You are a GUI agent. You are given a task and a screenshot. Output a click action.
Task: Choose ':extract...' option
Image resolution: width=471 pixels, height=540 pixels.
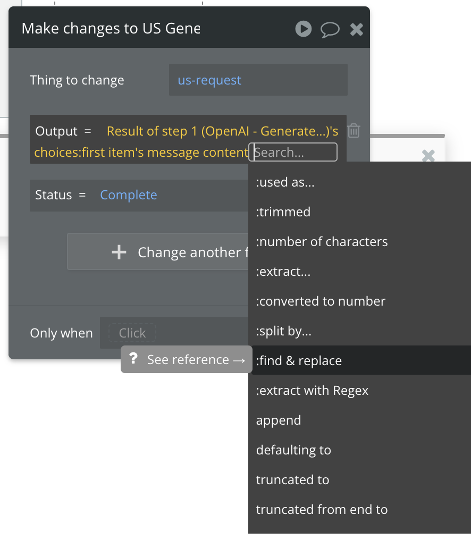(283, 272)
